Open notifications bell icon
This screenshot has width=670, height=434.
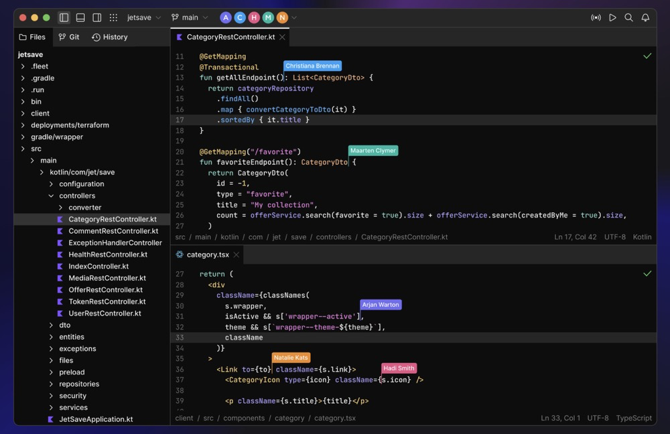pos(645,18)
